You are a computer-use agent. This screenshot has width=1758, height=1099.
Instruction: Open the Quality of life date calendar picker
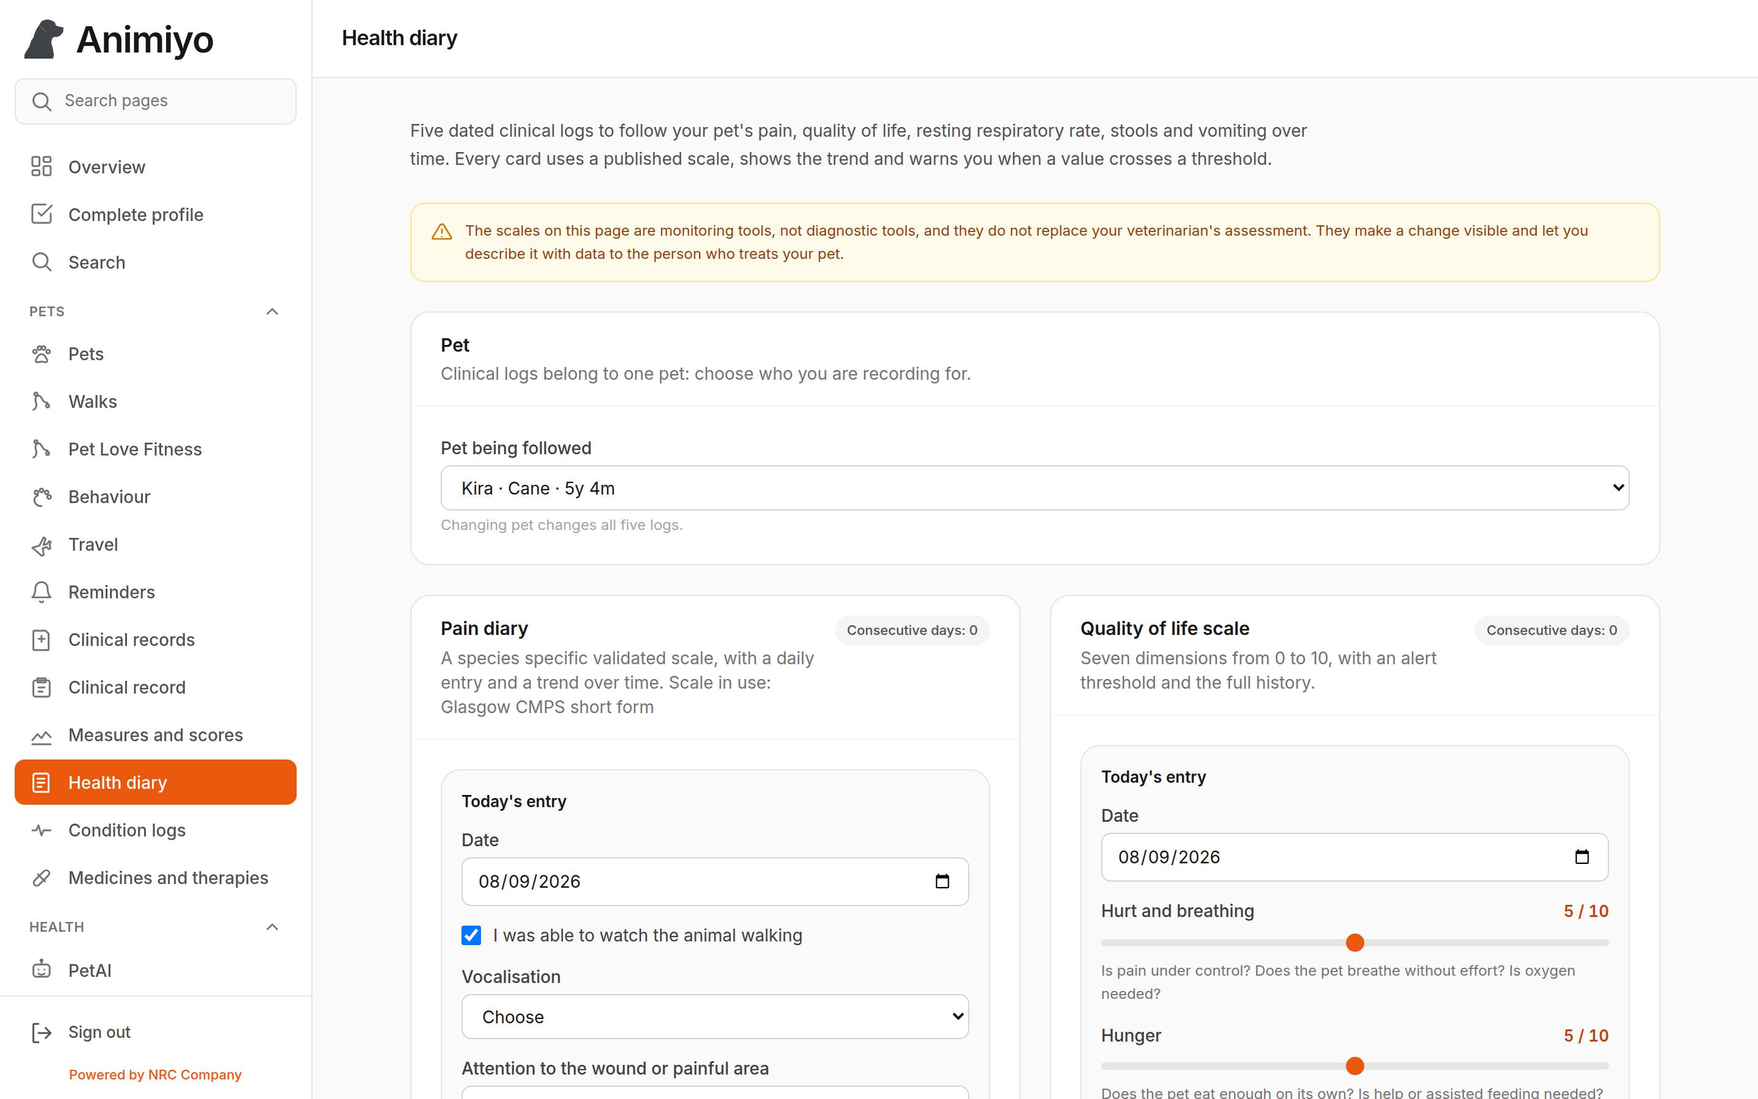(1582, 857)
